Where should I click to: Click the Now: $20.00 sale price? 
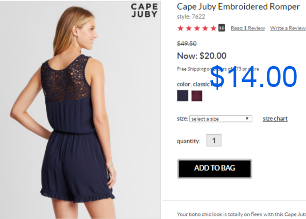[202, 56]
